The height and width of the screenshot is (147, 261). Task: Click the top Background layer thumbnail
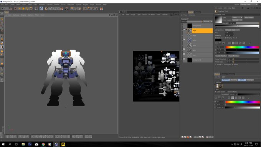click(x=190, y=26)
